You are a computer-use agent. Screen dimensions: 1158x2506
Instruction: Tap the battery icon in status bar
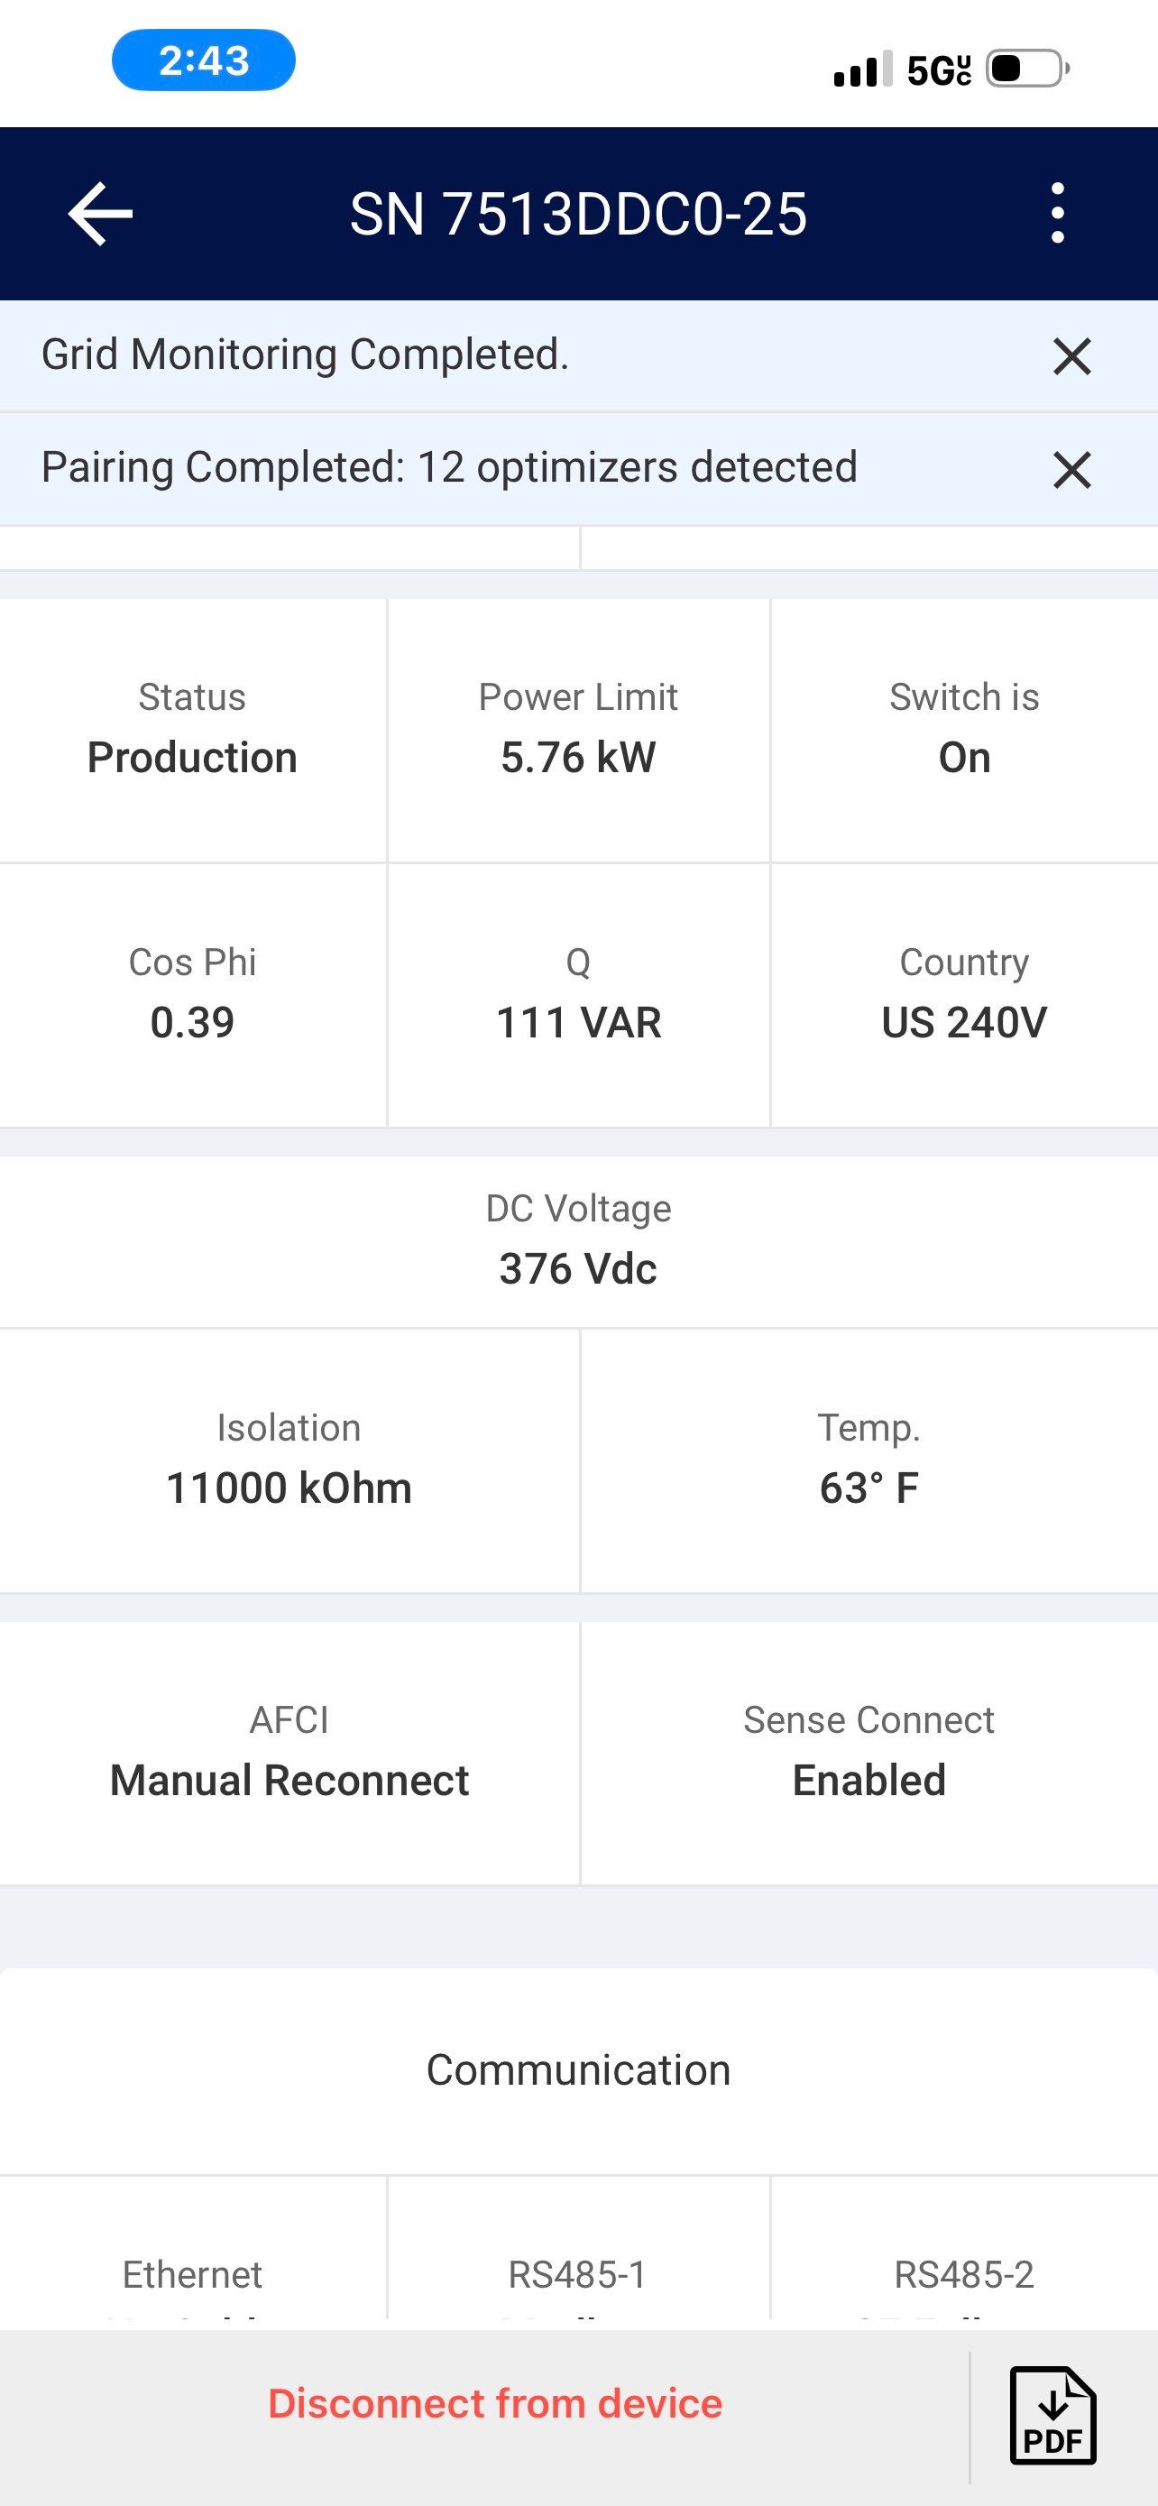1026,69
